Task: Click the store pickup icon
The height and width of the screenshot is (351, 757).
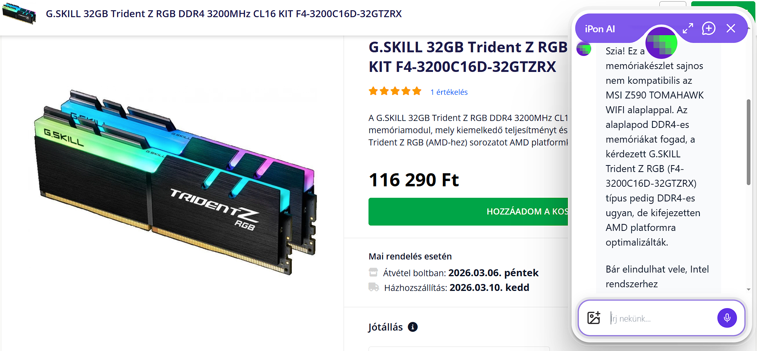Action: [373, 272]
